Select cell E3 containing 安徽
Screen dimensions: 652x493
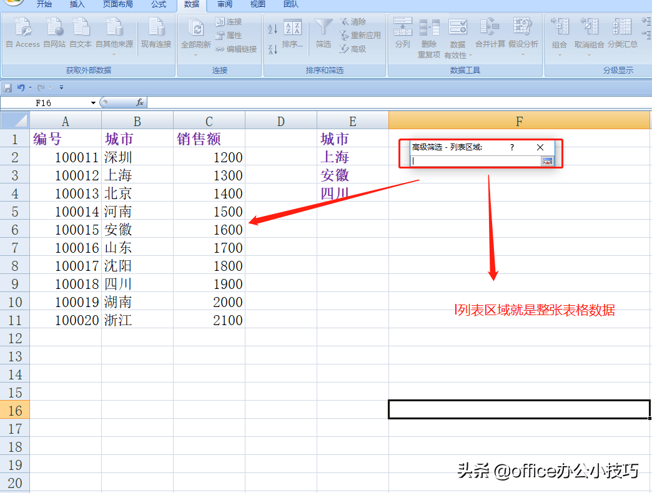353,175
